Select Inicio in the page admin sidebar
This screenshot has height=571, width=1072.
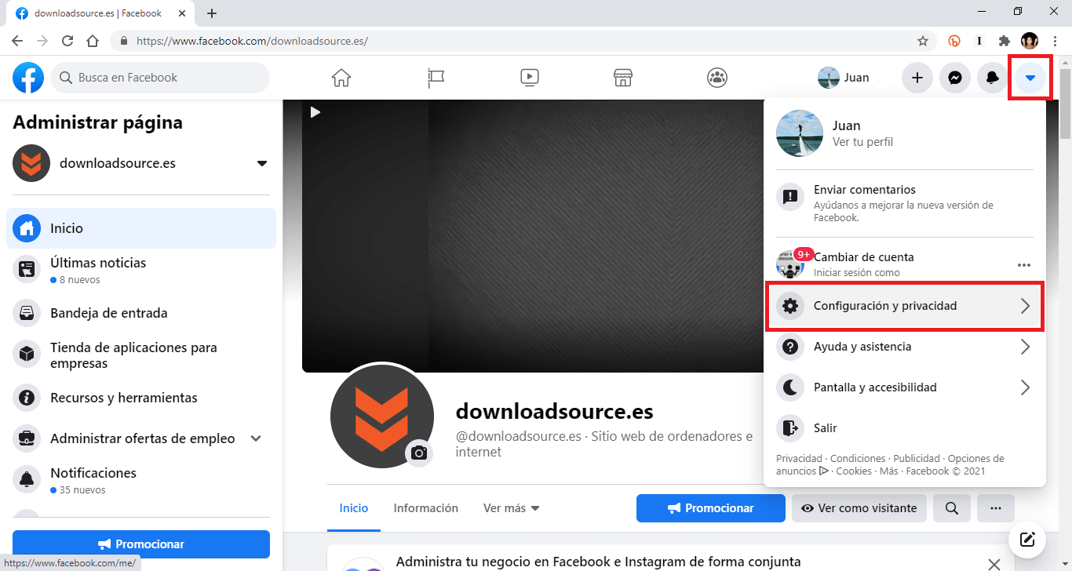141,228
